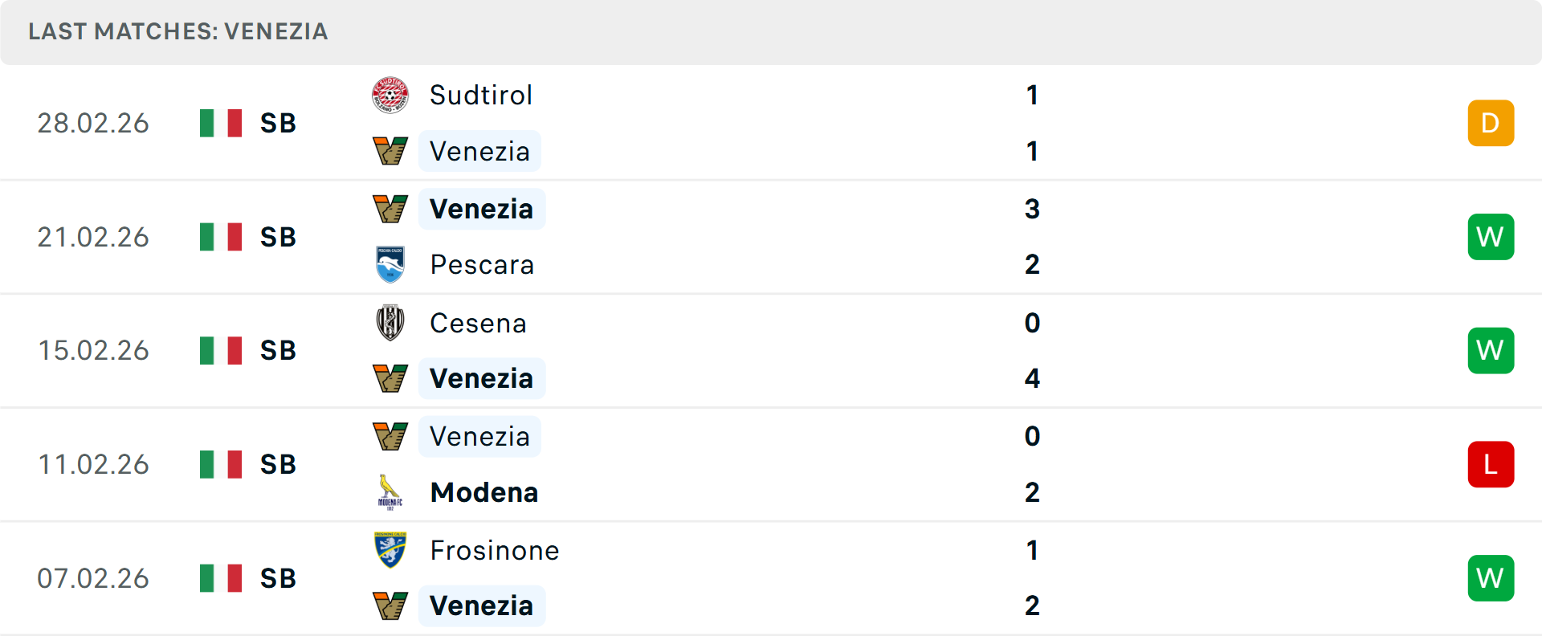Click the Cesena club crest icon
The width and height of the screenshot is (1542, 636).
click(390, 323)
